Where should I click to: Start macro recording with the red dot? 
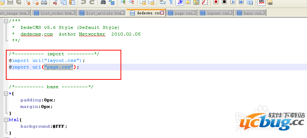216,2
